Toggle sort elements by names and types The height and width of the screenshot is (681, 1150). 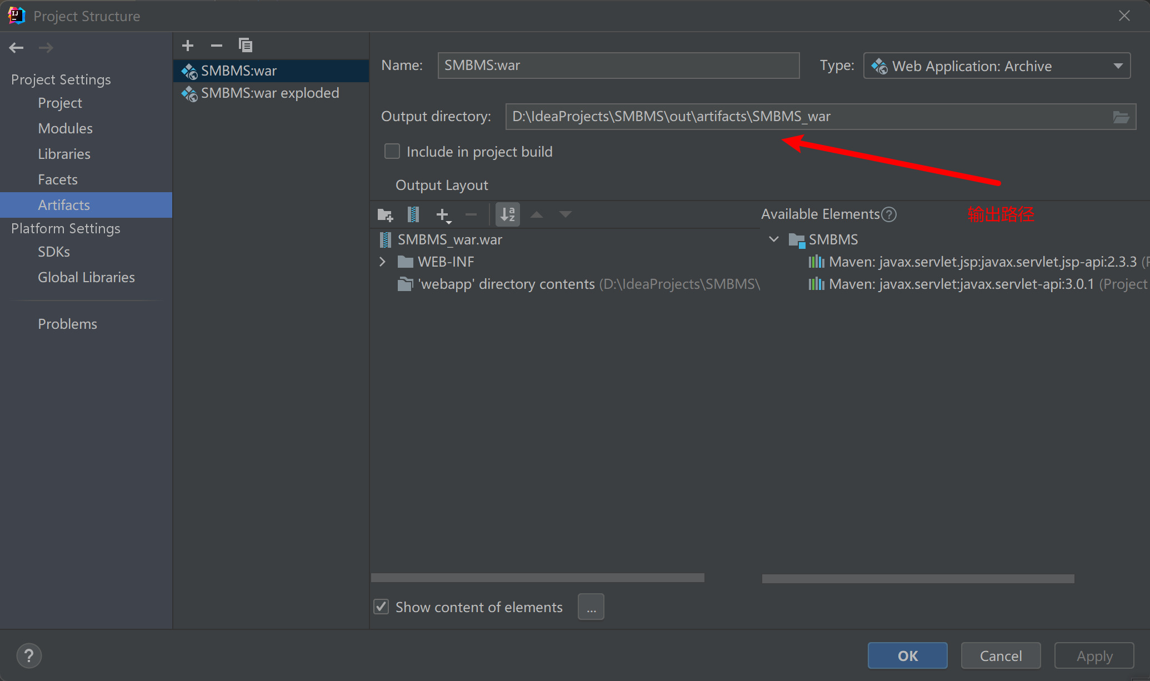[508, 214]
